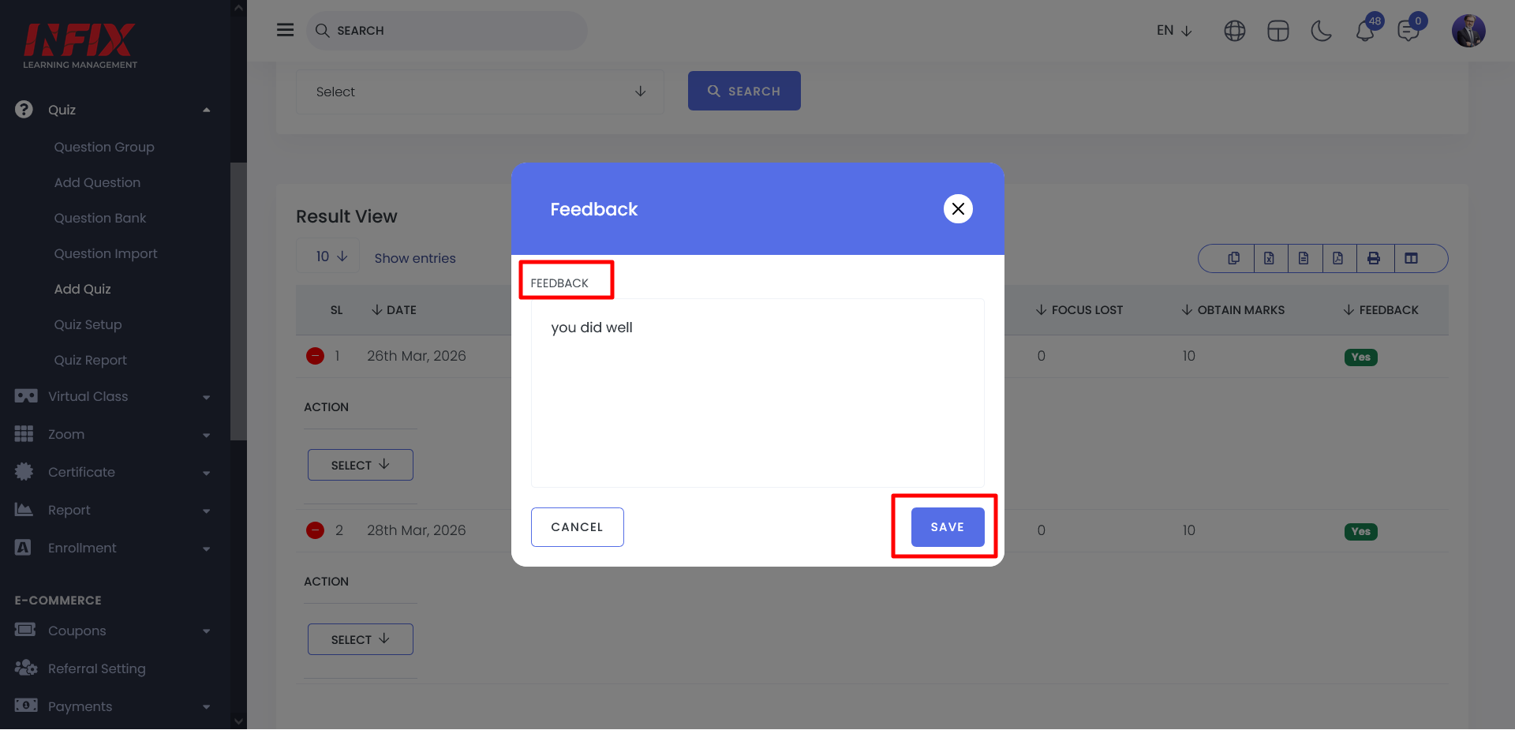Screen dimensions: 1515x730
Task: Open Quiz Report in the sidebar
Action: click(x=90, y=360)
